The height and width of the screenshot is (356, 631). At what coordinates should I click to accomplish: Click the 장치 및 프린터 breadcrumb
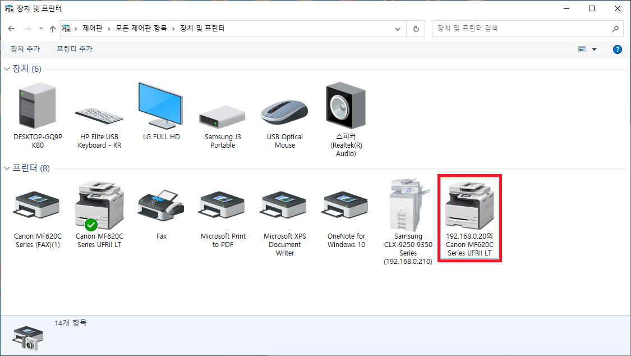(202, 28)
